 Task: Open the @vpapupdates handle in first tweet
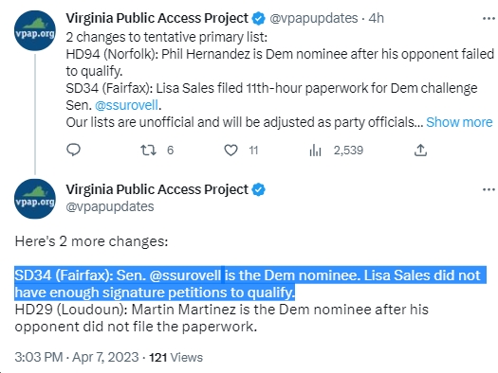314,18
